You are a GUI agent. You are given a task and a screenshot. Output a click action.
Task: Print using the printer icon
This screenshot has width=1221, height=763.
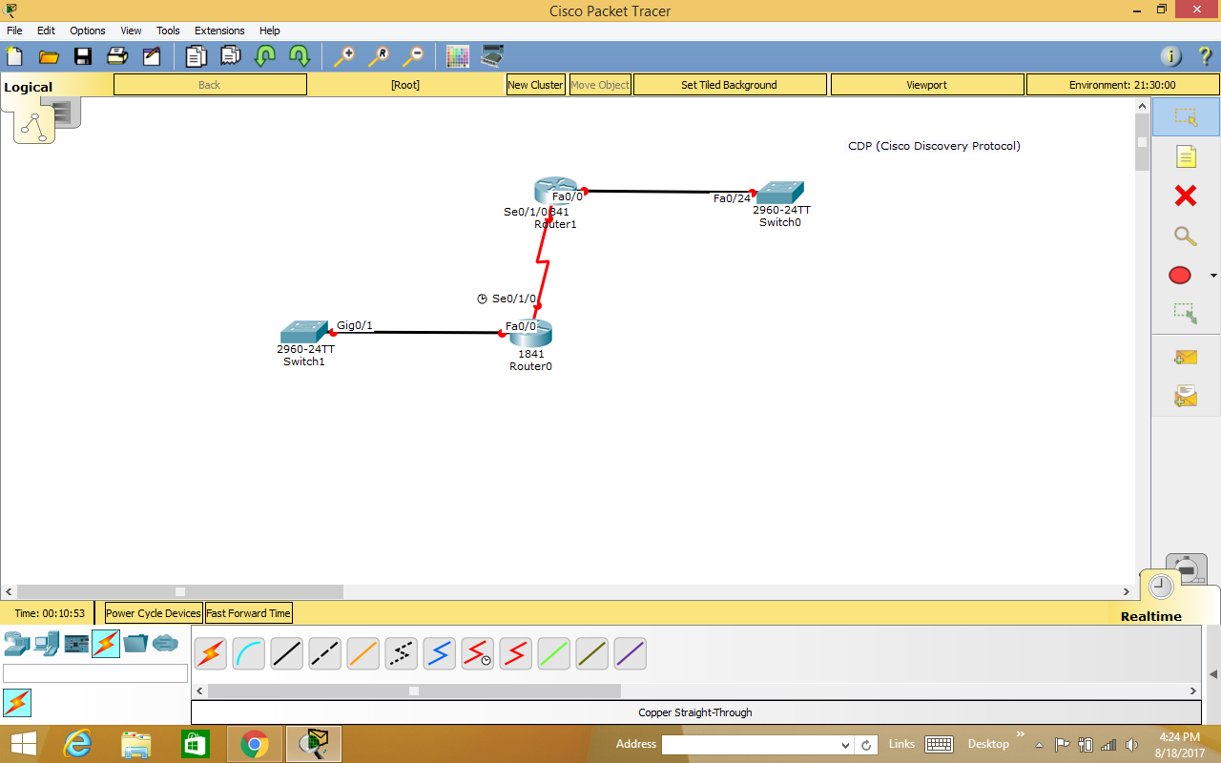click(x=117, y=56)
